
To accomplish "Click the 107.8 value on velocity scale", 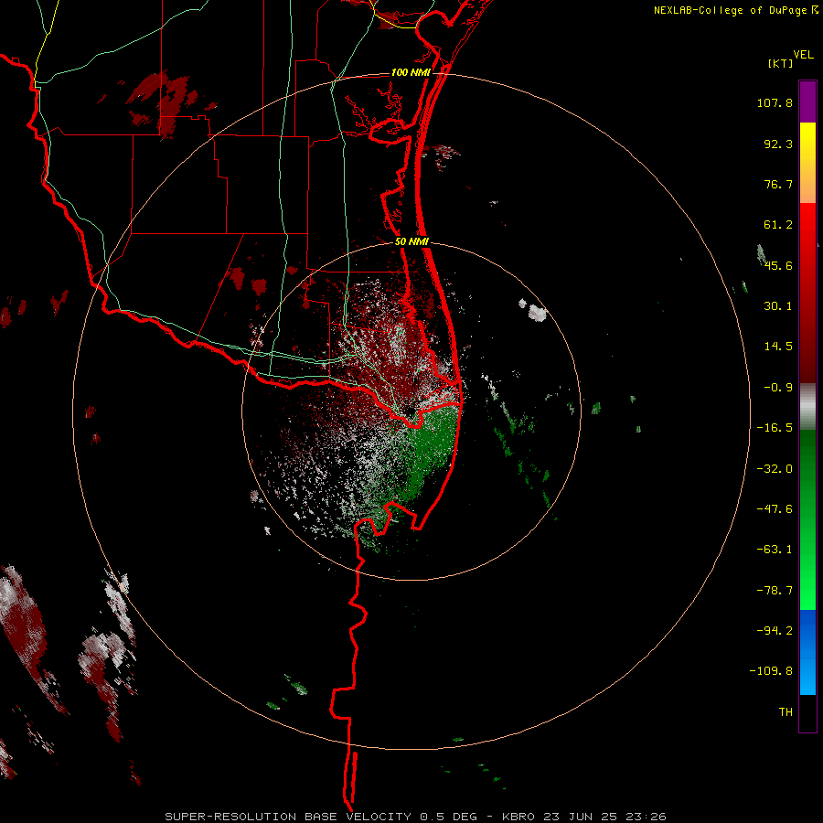I will pyautogui.click(x=775, y=102).
